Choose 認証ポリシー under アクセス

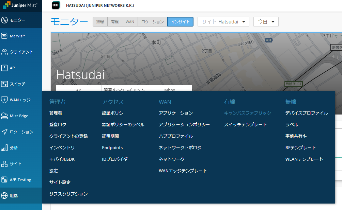(114, 113)
